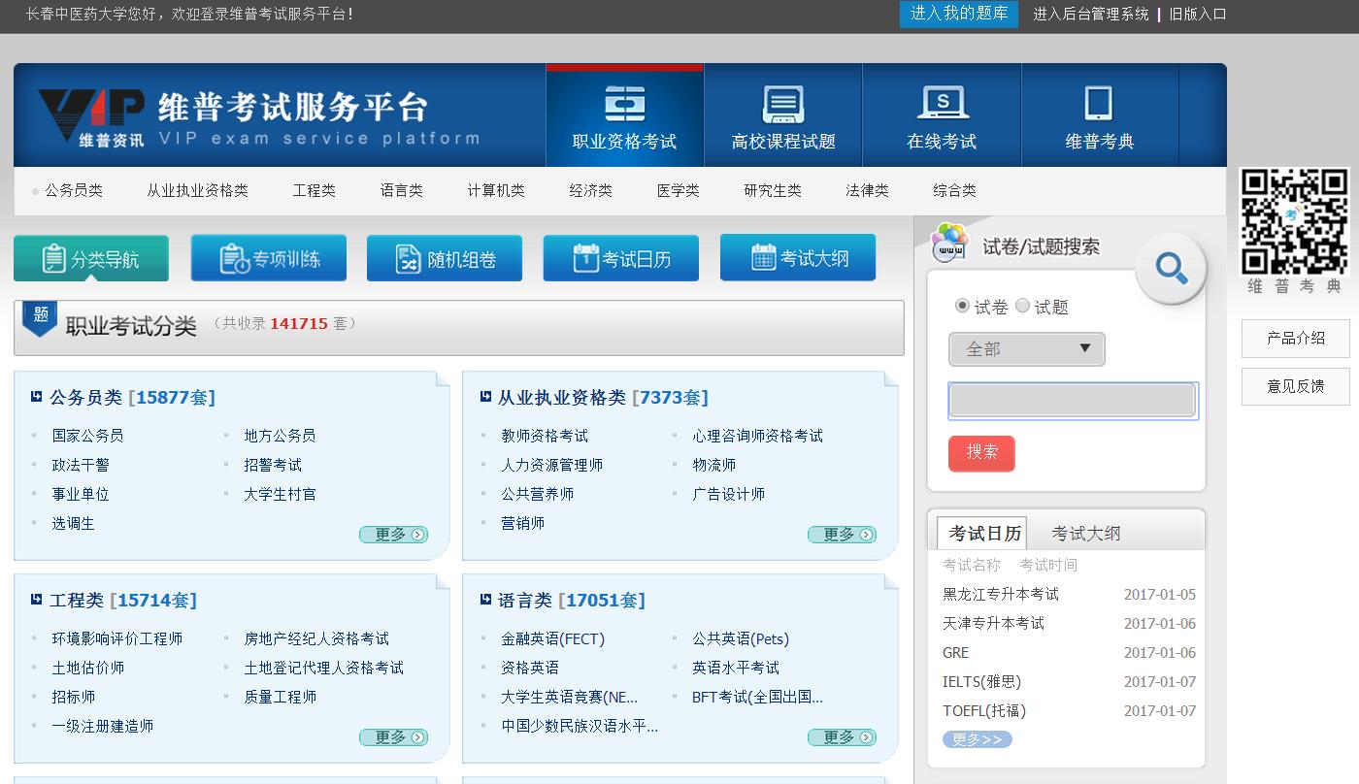Click the arrow icon beside 工程类

click(x=37, y=599)
